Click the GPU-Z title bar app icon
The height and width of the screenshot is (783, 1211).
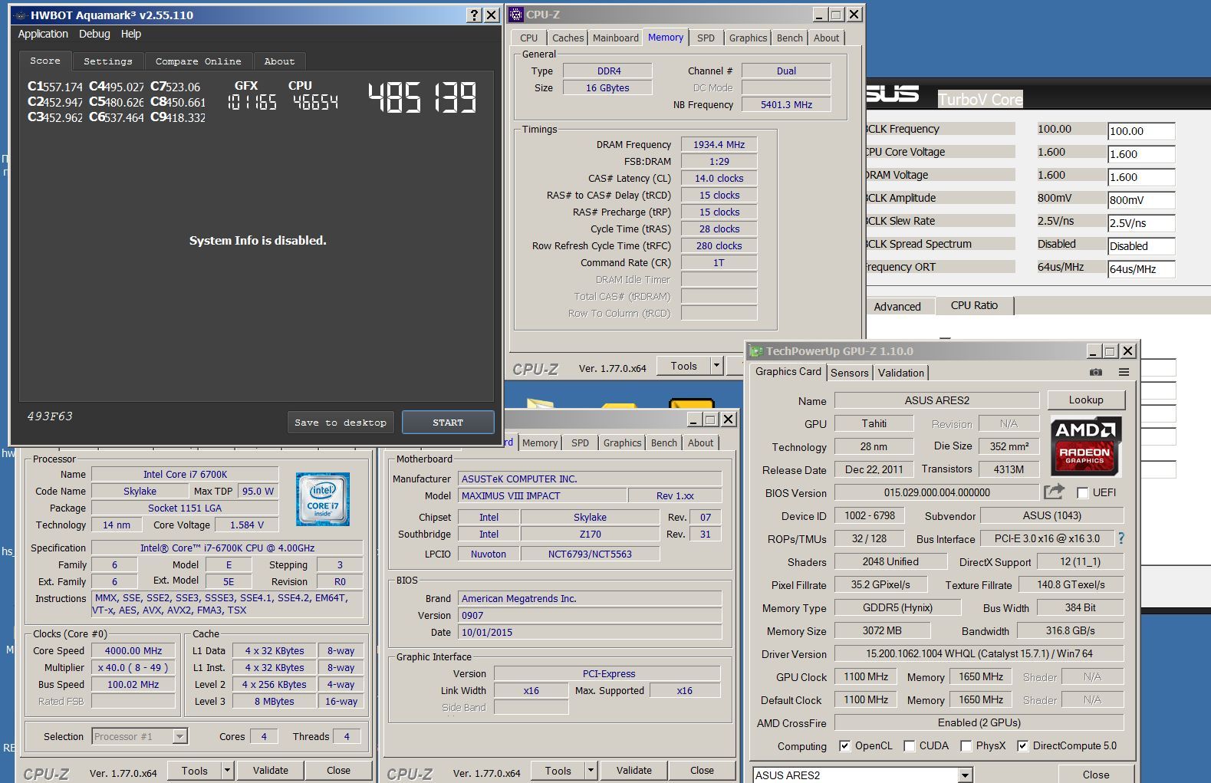coord(756,351)
